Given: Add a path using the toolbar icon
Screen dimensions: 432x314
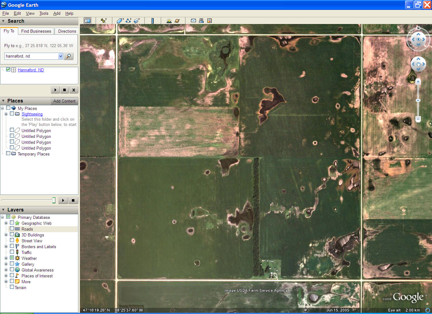Looking at the screenshot, I should pyautogui.click(x=128, y=21).
